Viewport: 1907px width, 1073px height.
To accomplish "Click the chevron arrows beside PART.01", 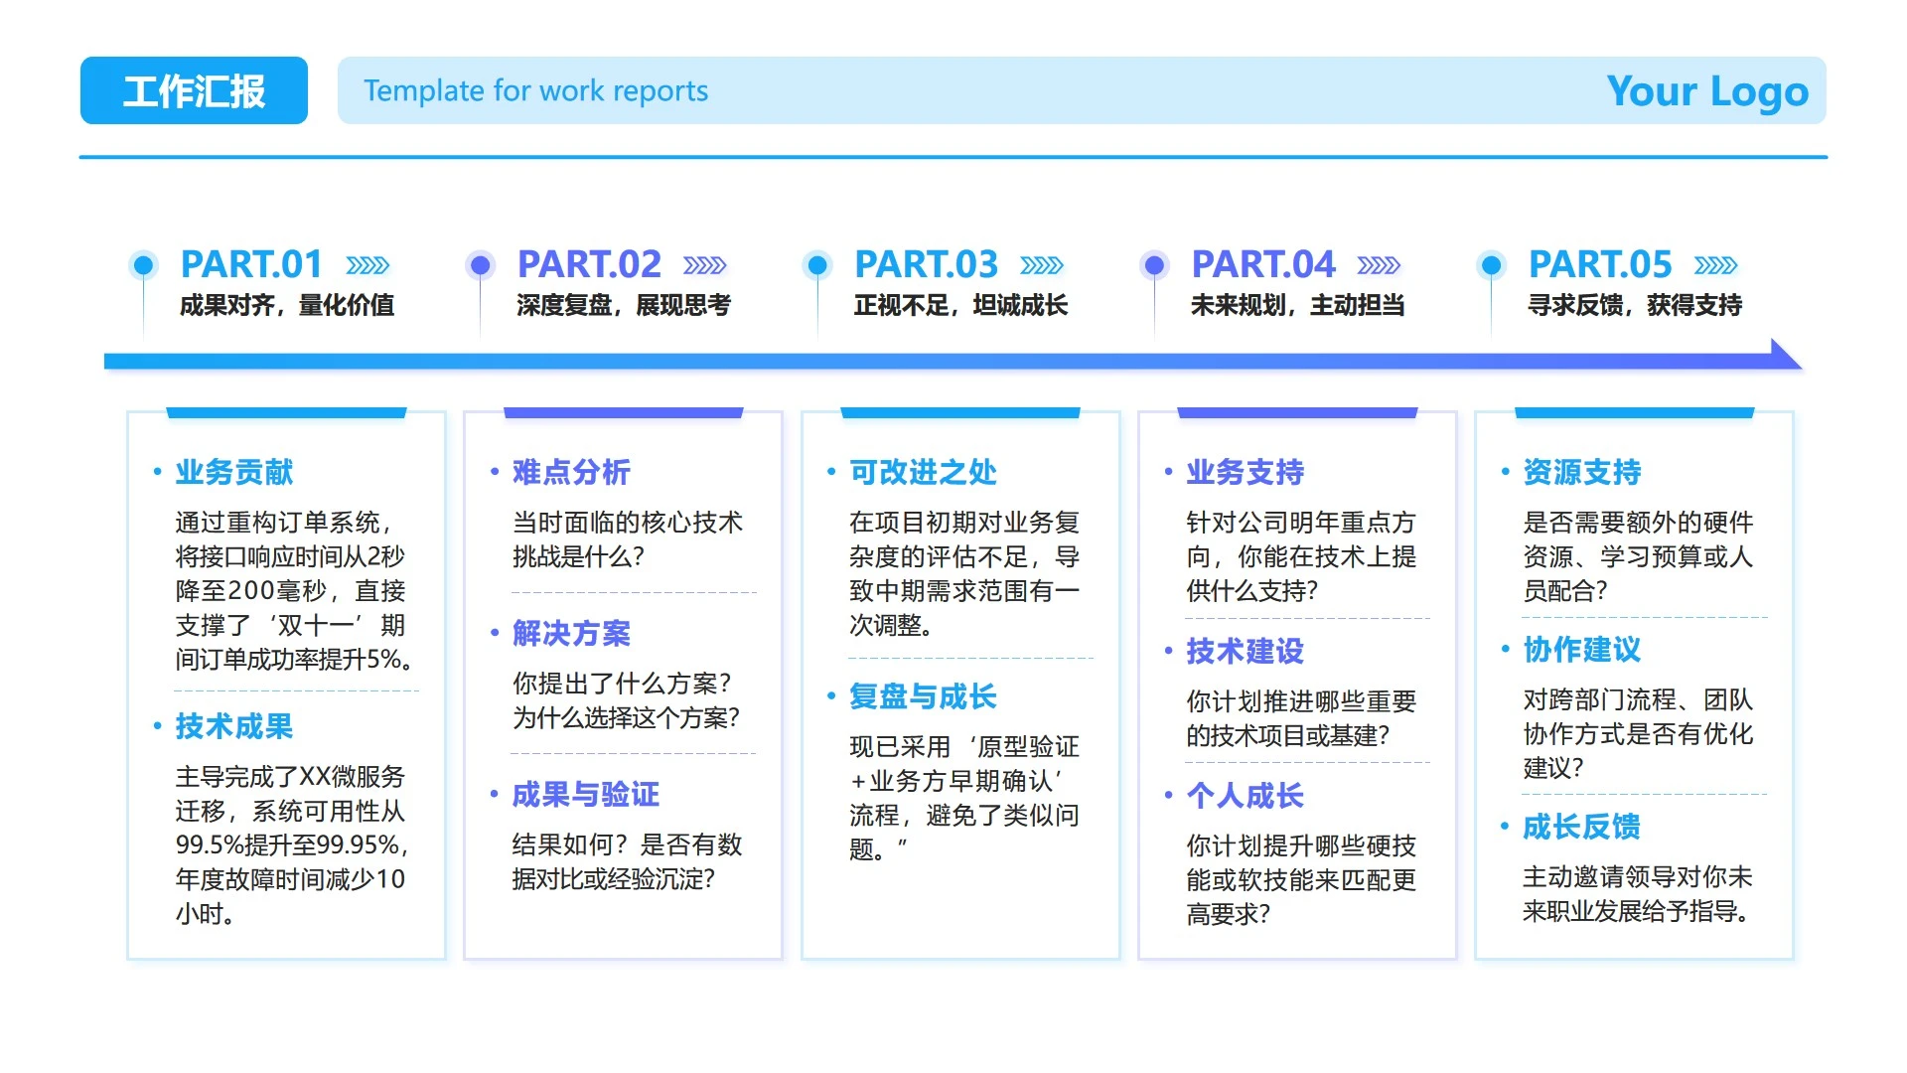I will (369, 264).
